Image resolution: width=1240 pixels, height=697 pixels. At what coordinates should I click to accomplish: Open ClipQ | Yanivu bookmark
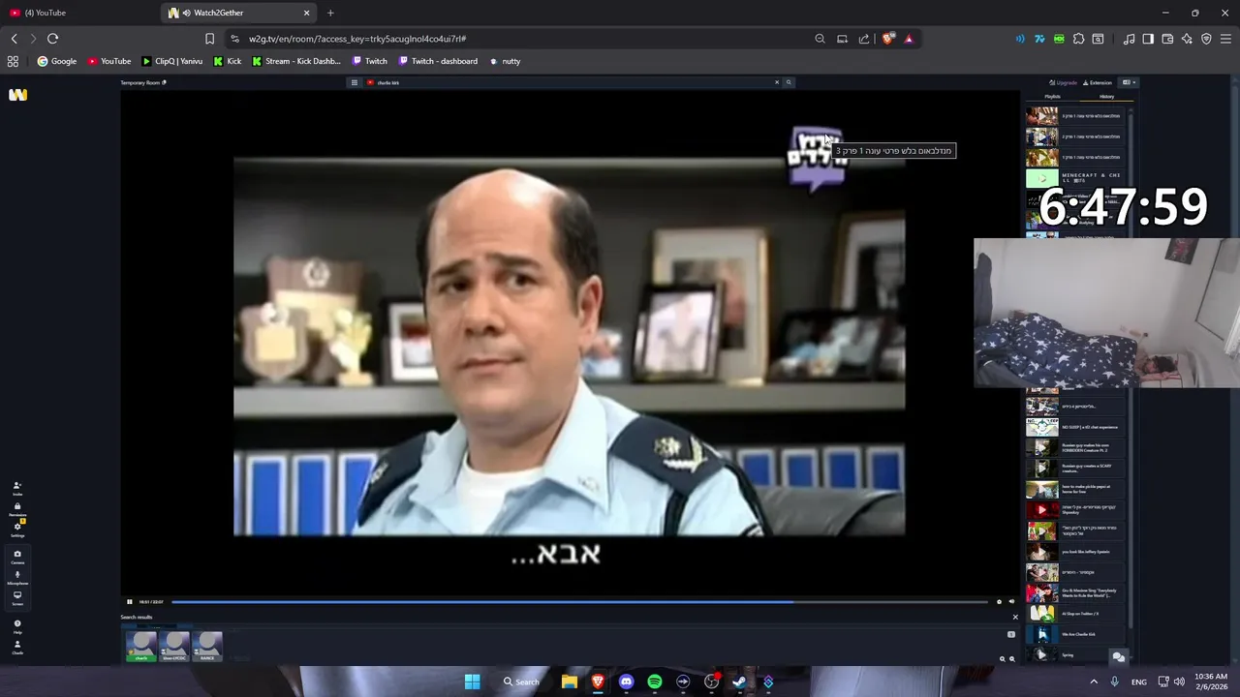click(x=172, y=61)
